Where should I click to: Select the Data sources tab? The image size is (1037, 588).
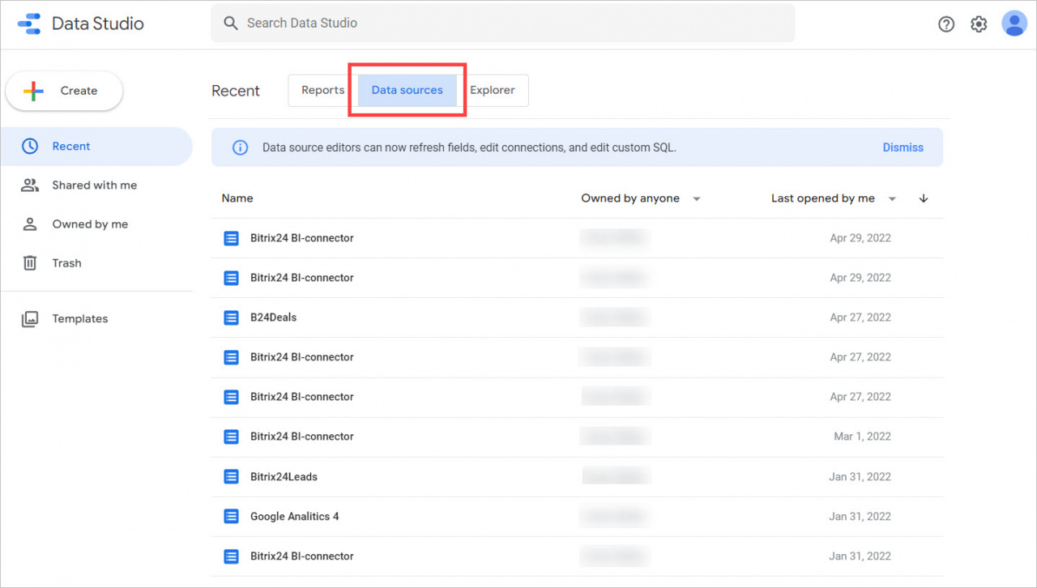point(408,91)
